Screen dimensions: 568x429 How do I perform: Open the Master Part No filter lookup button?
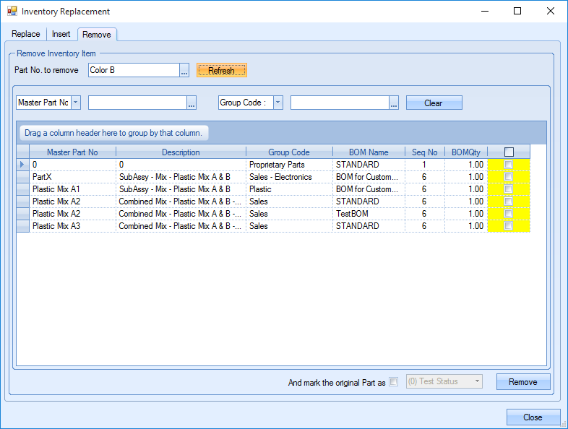click(x=192, y=103)
